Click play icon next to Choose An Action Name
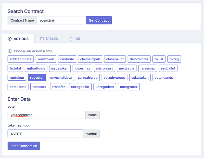The width and height of the screenshot is (204, 158). (10, 51)
